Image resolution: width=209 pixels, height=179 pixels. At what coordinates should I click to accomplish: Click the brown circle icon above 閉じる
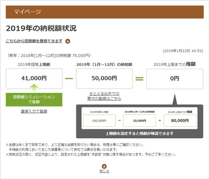pyautogui.click(x=104, y=166)
